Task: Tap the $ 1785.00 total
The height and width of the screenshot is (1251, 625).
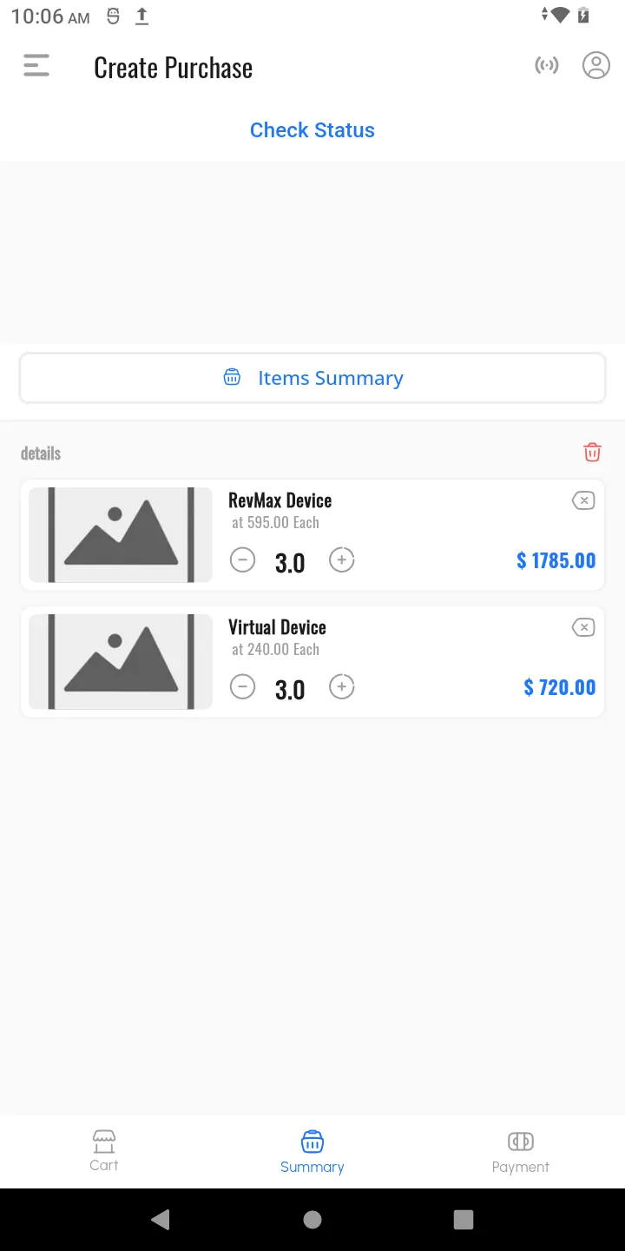Action: coord(556,560)
